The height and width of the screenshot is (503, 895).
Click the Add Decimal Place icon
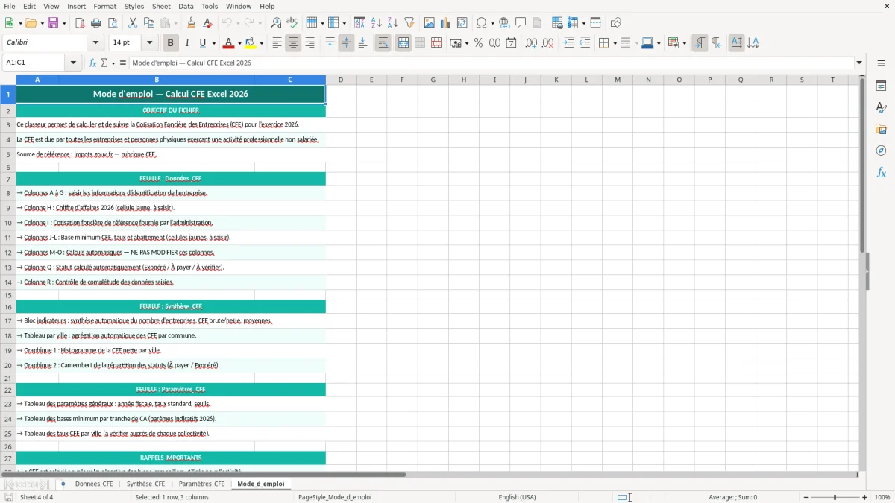(x=532, y=43)
